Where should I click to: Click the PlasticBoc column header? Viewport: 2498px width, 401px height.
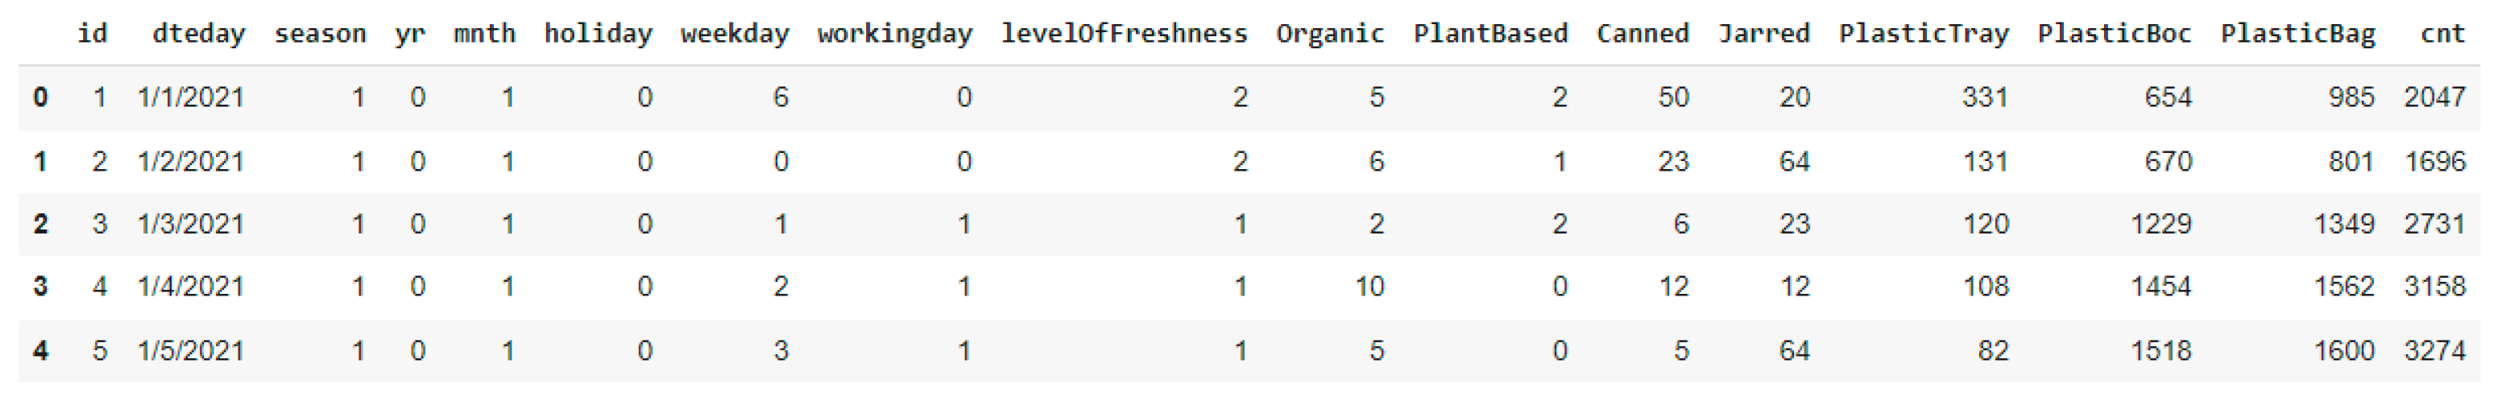(2114, 34)
